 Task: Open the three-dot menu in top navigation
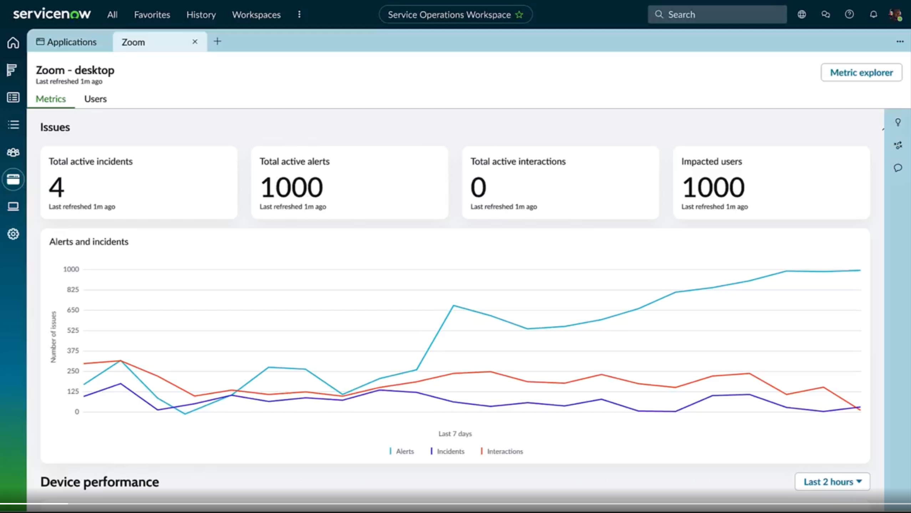(x=299, y=15)
